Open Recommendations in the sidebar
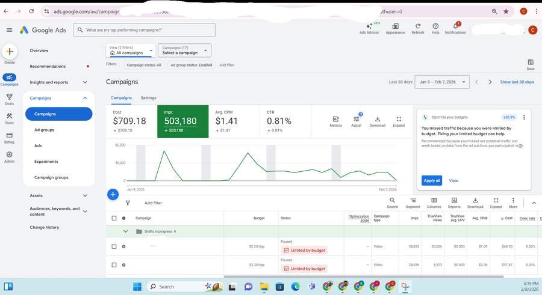Screen dimensions: 542x295 coord(48,66)
